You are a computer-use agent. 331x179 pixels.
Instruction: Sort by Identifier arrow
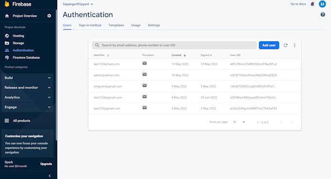[x=108, y=55]
